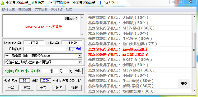The width and height of the screenshot is (198, 97).
Task: Click the account panel's down scroll arrow
Action: (x=82, y=34)
